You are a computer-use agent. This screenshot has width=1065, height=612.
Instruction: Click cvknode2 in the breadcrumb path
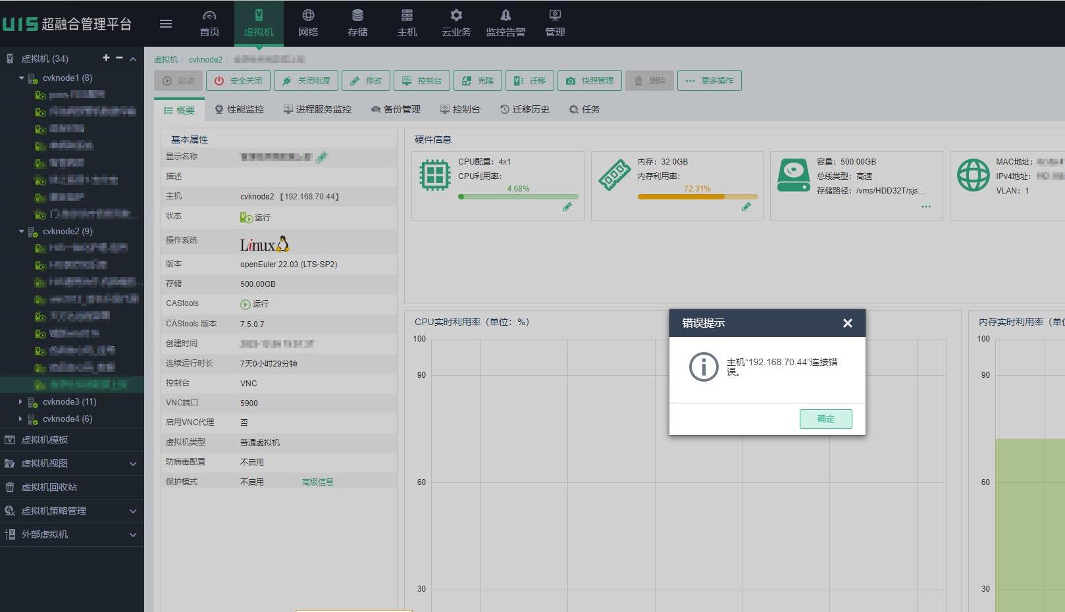pyautogui.click(x=205, y=60)
